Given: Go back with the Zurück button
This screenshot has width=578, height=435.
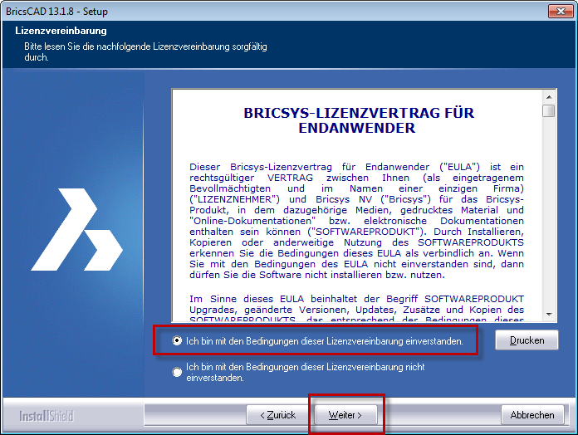Looking at the screenshot, I should pyautogui.click(x=278, y=414).
